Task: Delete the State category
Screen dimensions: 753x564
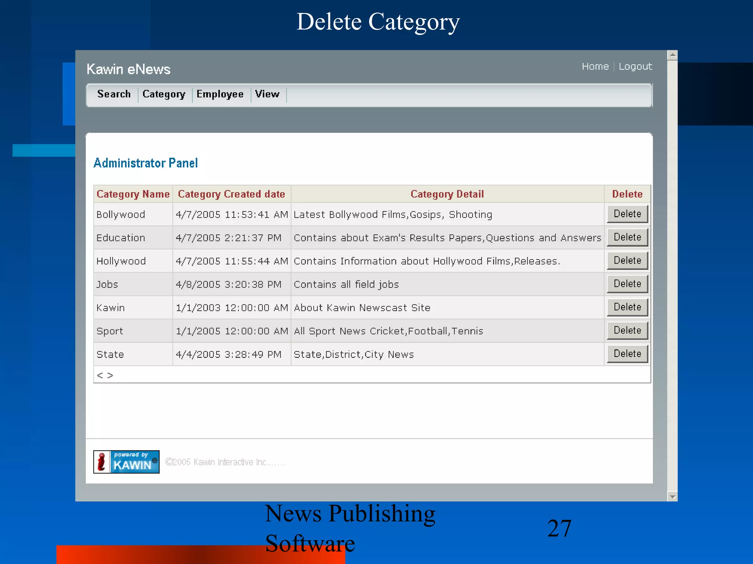Action: pyautogui.click(x=627, y=354)
